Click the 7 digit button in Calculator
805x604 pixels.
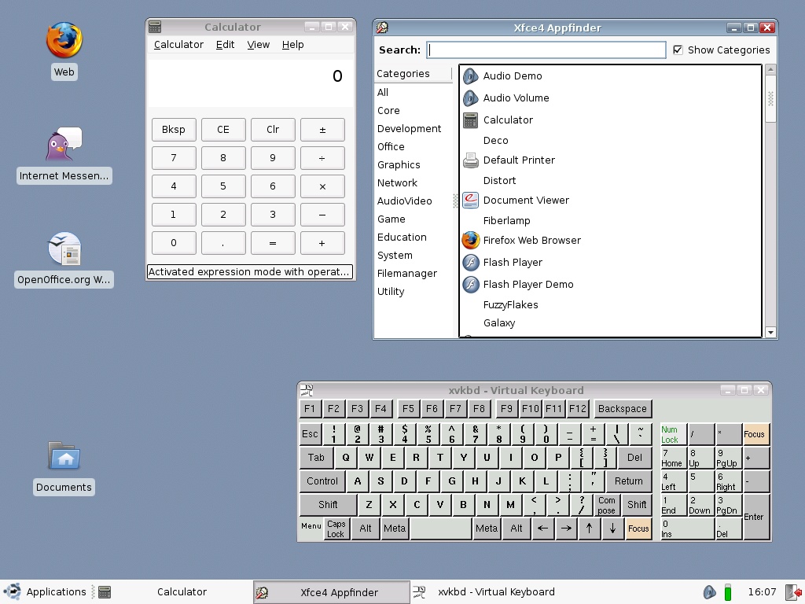[x=174, y=158]
